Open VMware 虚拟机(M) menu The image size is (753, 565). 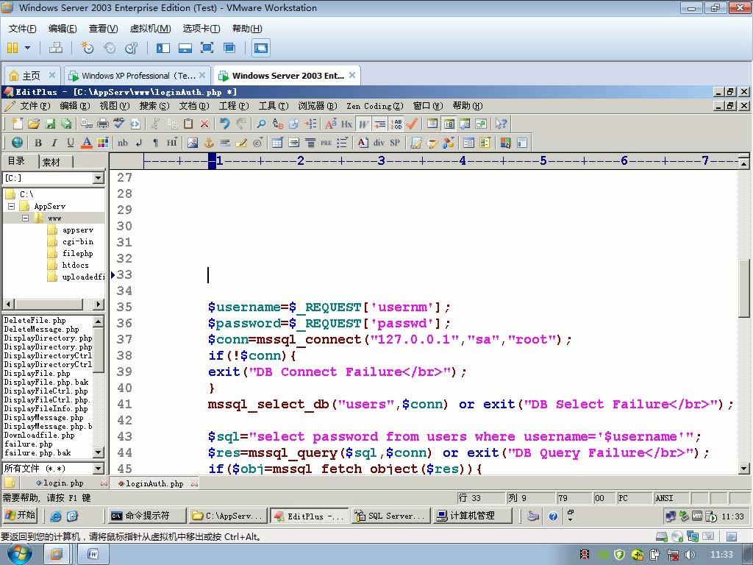[x=150, y=29]
